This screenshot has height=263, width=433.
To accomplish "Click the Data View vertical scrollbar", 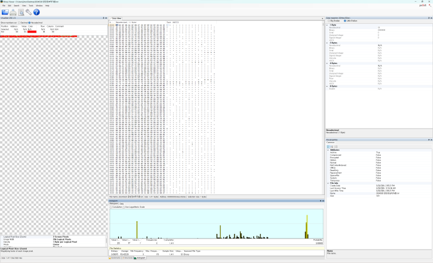I will point(323,108).
